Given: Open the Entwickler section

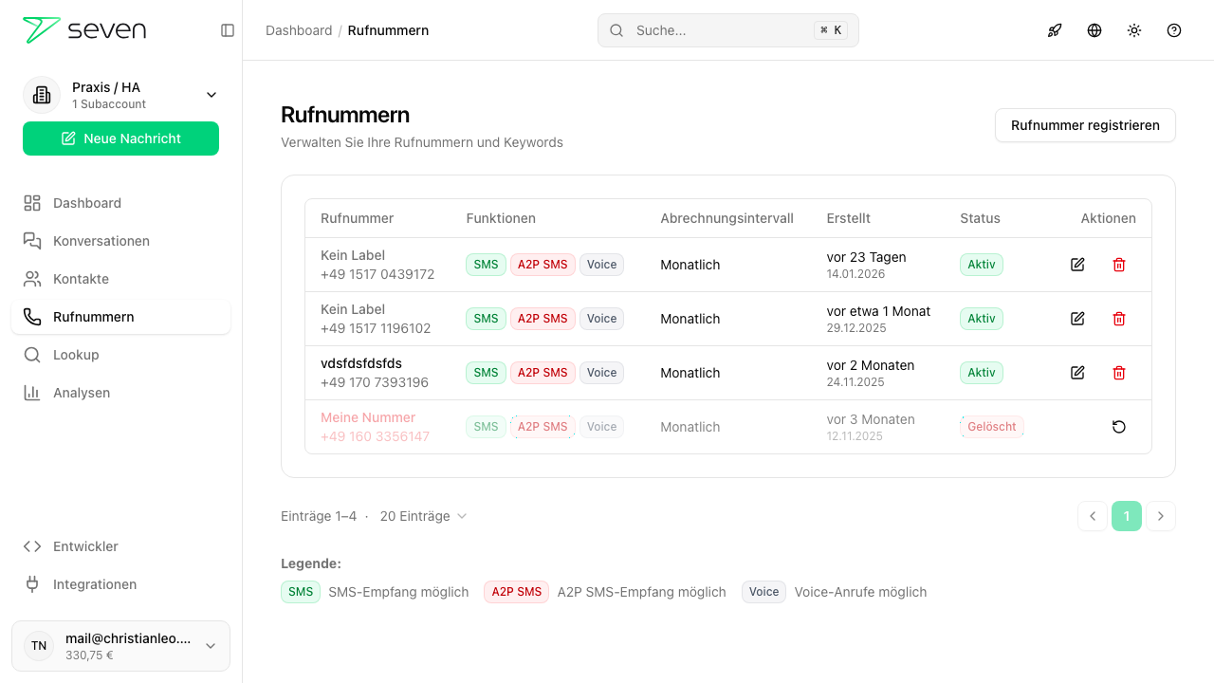Looking at the screenshot, I should pos(85,546).
